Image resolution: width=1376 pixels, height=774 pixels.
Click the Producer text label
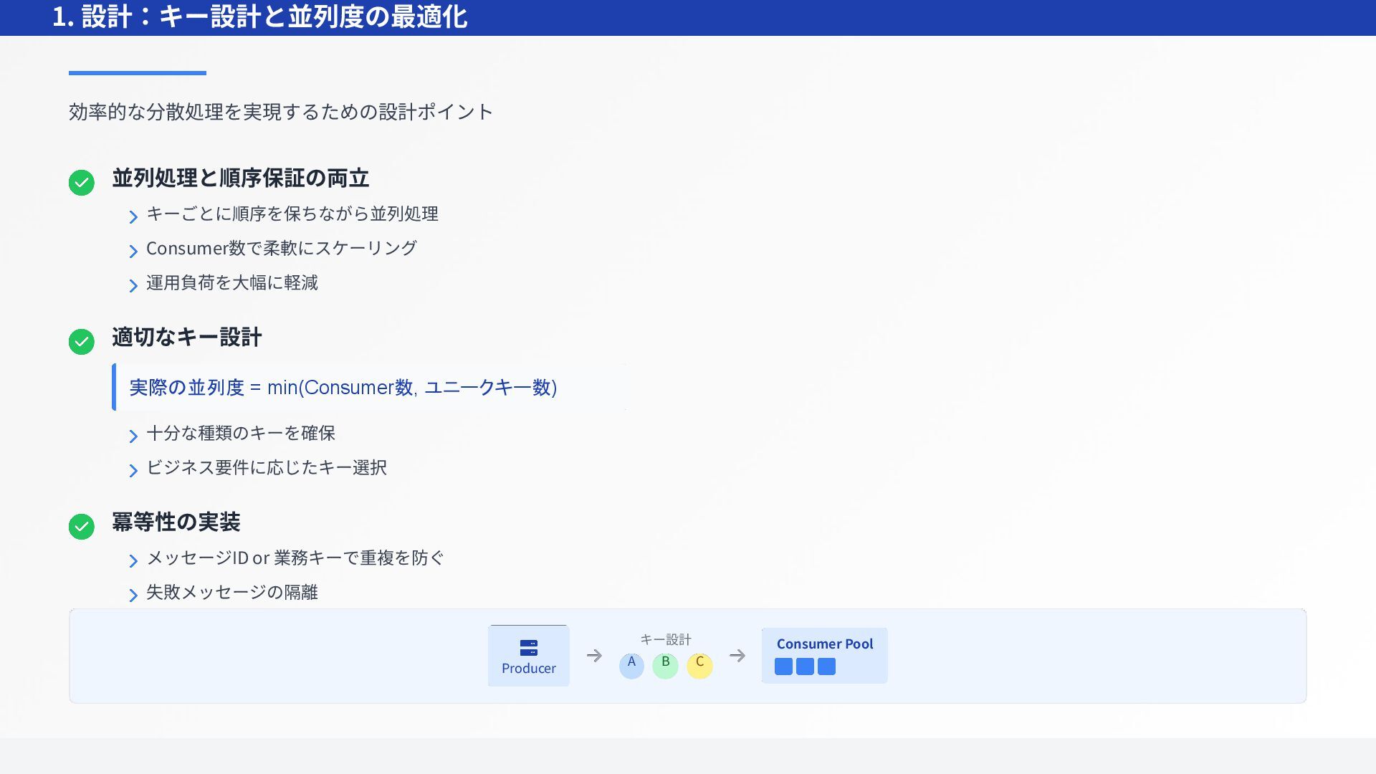click(x=528, y=669)
